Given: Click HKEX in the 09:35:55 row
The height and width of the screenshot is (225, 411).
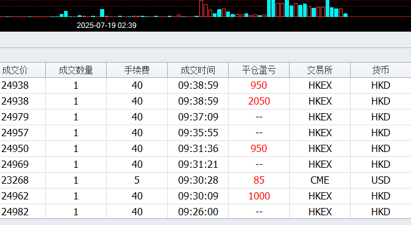Looking at the screenshot, I should coord(320,133).
